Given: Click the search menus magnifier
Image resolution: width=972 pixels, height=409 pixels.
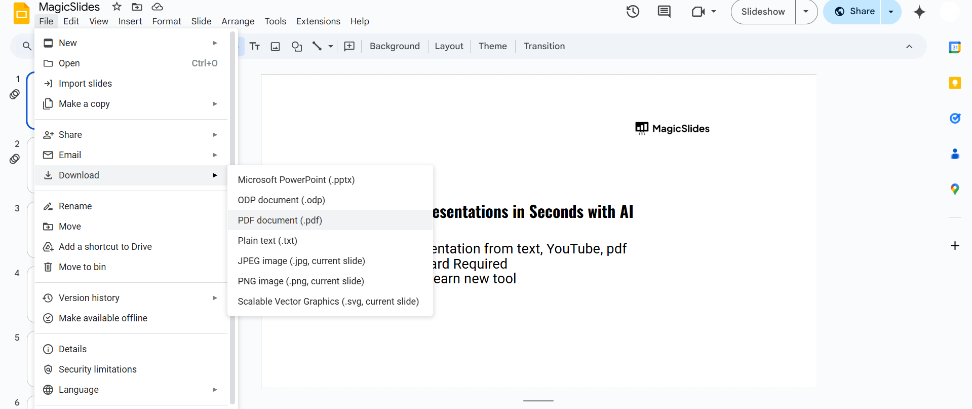Looking at the screenshot, I should (x=27, y=46).
